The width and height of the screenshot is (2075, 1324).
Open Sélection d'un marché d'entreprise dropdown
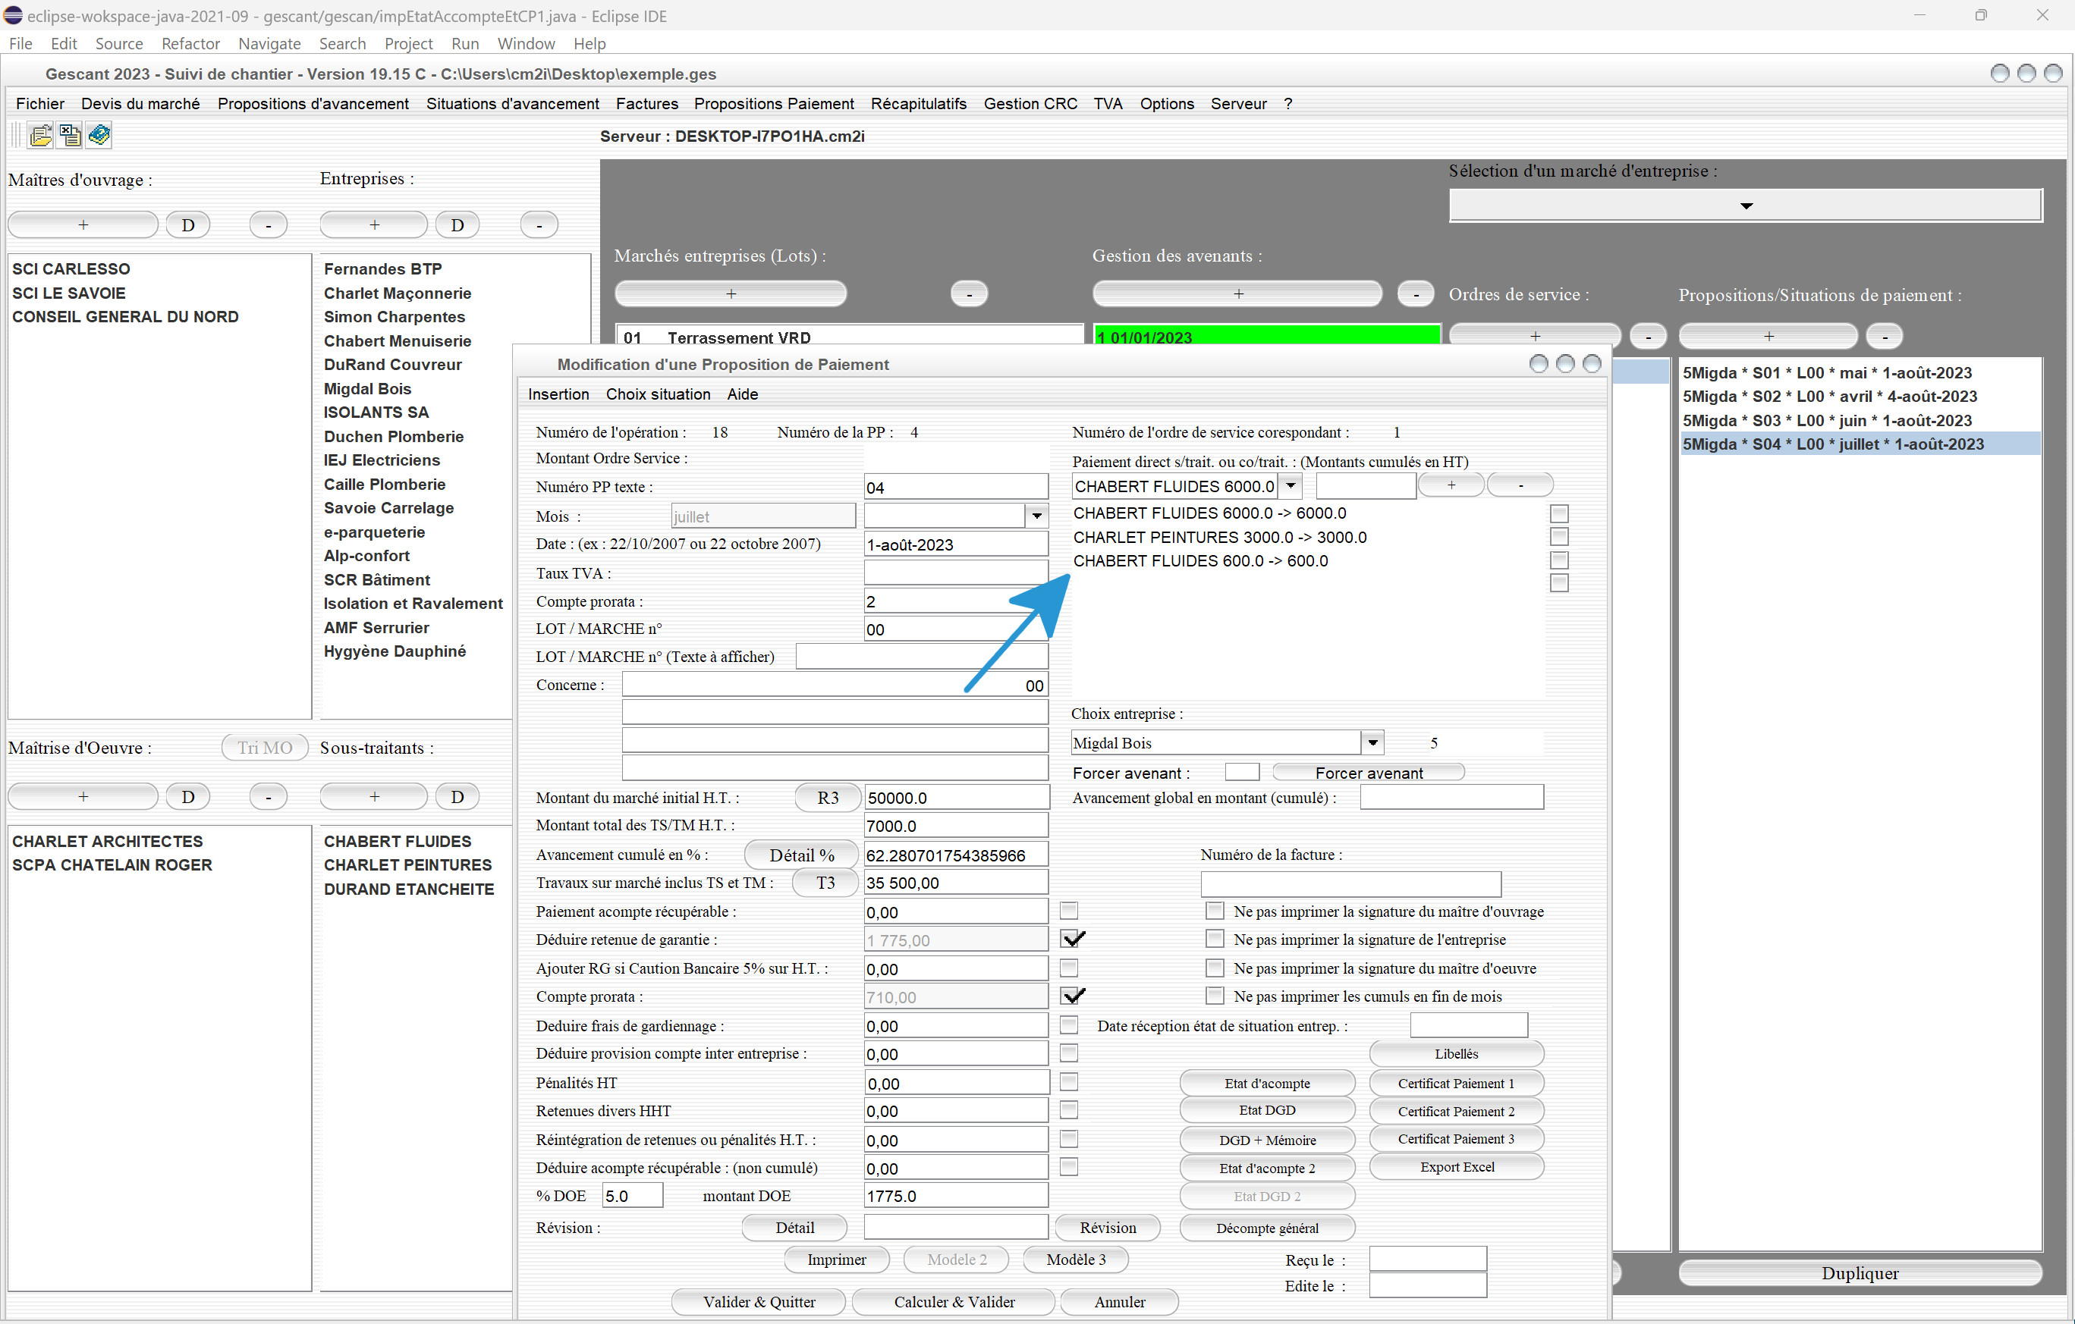coord(1746,206)
